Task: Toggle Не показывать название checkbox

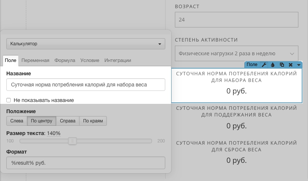Action: 9,100
